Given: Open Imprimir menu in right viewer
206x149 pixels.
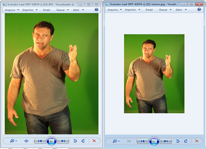Looking at the screenshot, I should coord(130,10).
